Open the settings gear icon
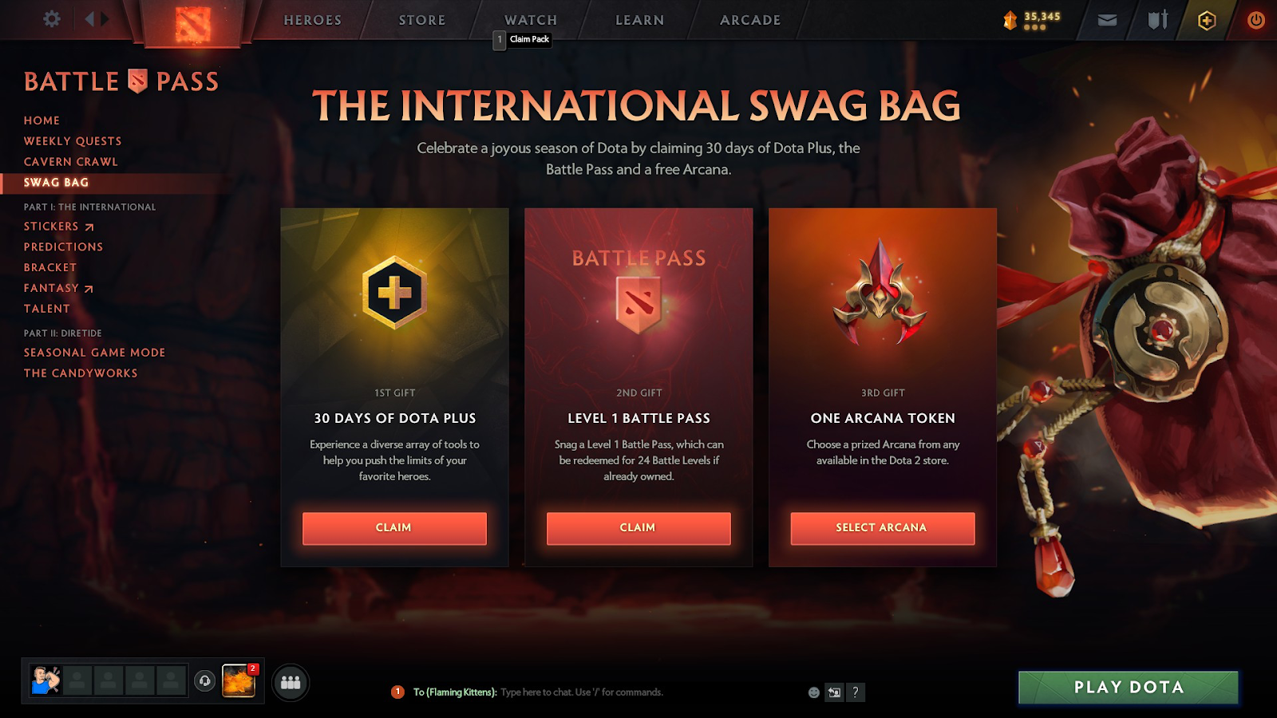 pos(52,19)
